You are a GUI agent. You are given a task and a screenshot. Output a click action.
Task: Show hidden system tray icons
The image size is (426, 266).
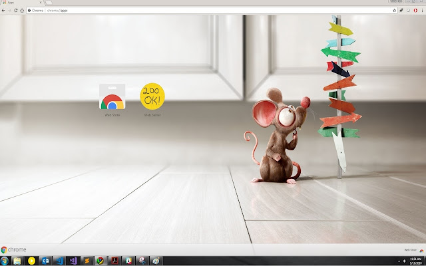pyautogui.click(x=399, y=261)
